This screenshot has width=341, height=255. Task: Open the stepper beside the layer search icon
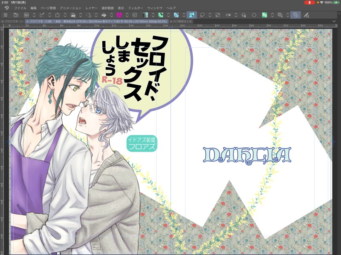click(x=288, y=15)
